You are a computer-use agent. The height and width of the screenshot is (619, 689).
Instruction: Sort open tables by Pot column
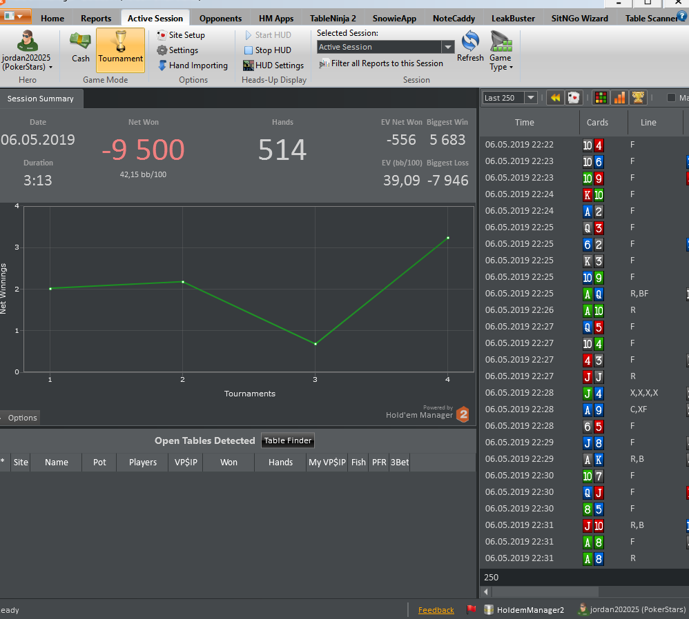[99, 463]
